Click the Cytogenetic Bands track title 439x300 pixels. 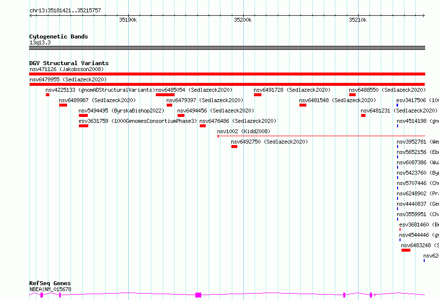click(59, 37)
